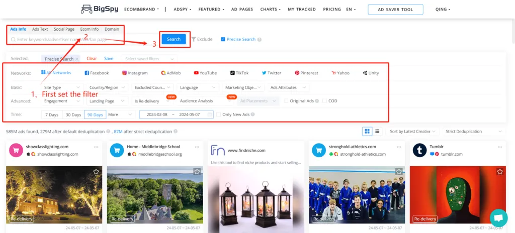Select the Twitter network icon
This screenshot has width=515, height=233.
[x=264, y=73]
